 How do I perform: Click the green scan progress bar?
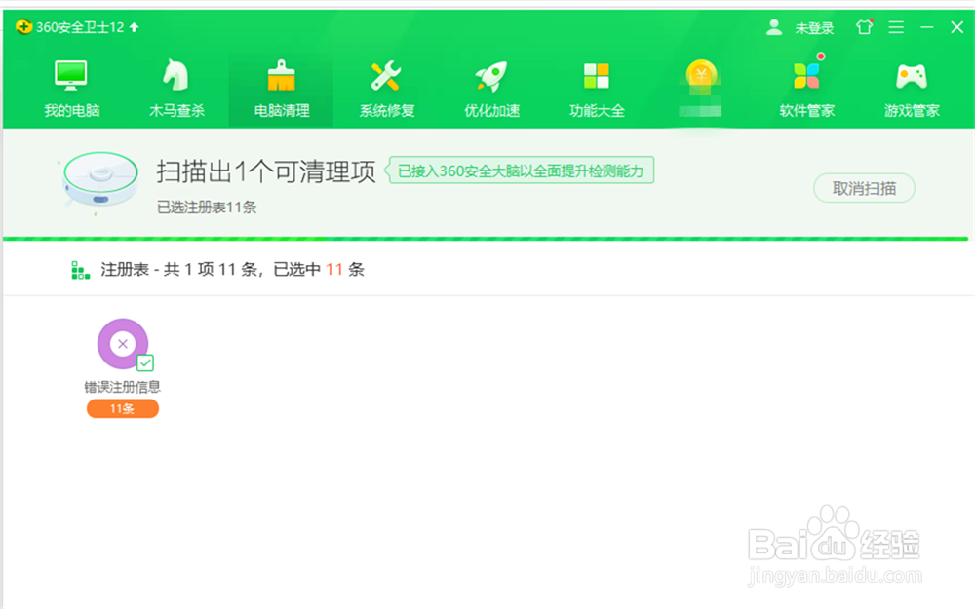pos(486,238)
